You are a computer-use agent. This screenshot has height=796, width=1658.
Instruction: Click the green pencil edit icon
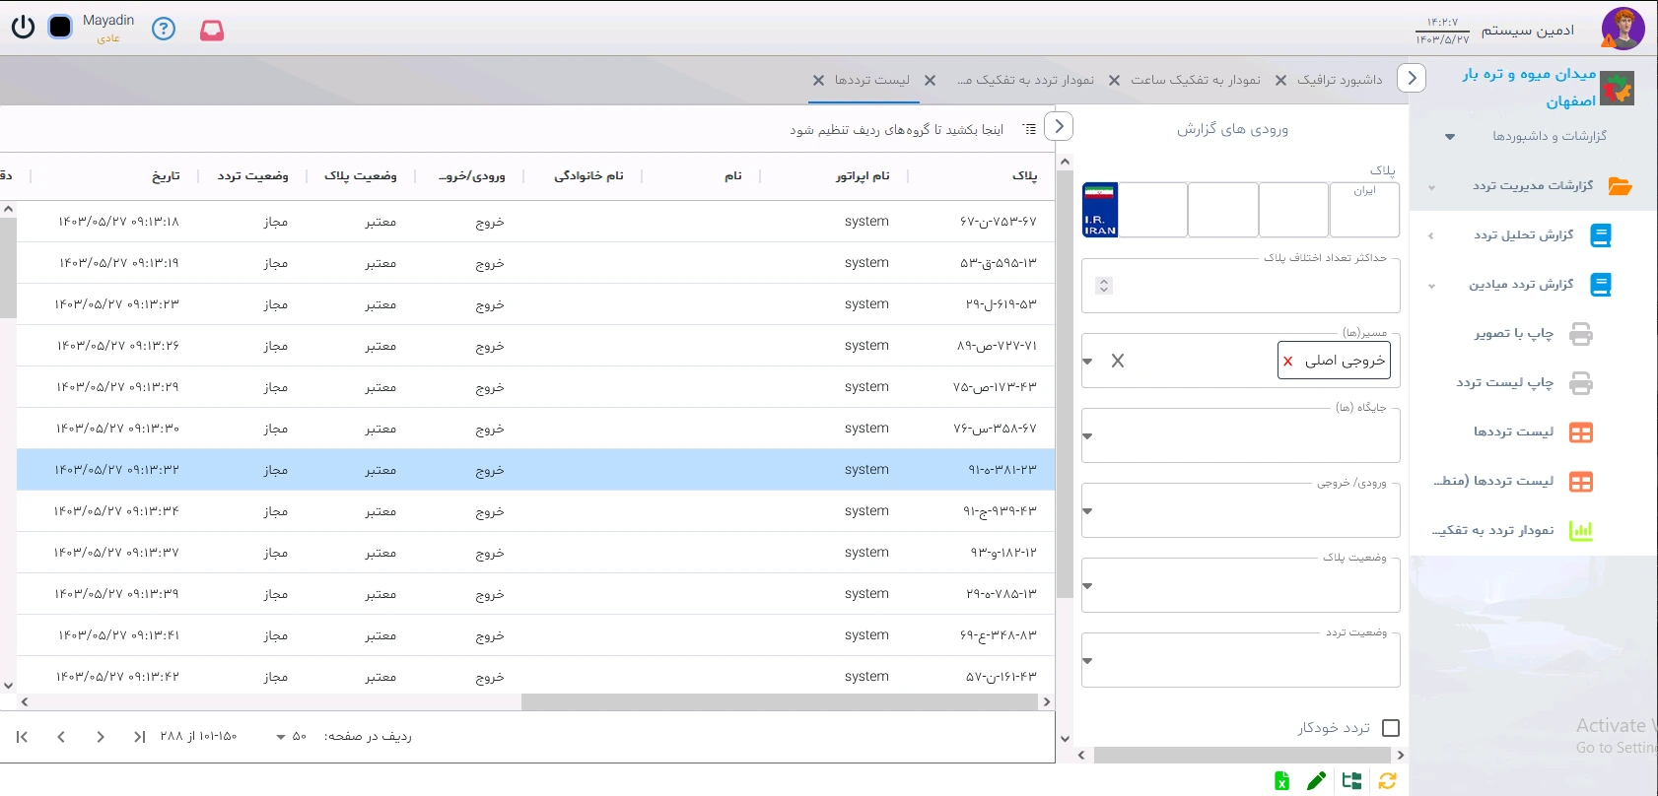[1316, 780]
